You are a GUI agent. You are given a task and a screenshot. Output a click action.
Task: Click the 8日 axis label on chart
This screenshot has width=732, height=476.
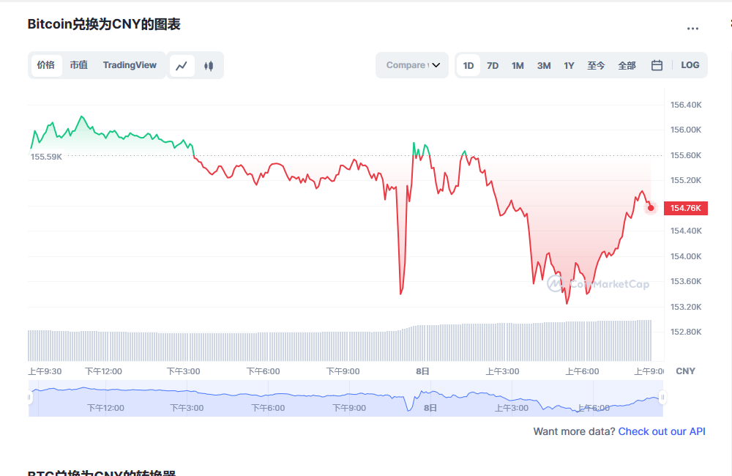tap(422, 371)
